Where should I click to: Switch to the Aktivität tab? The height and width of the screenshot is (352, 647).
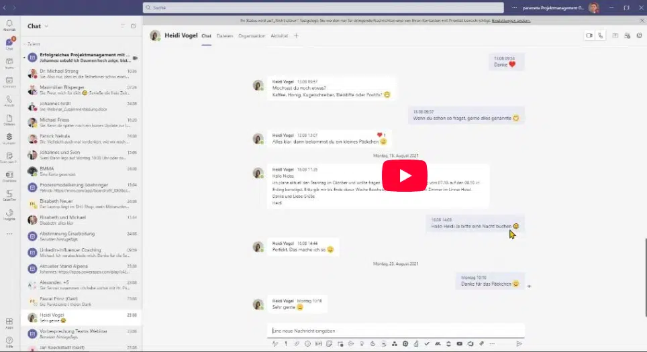tap(279, 36)
